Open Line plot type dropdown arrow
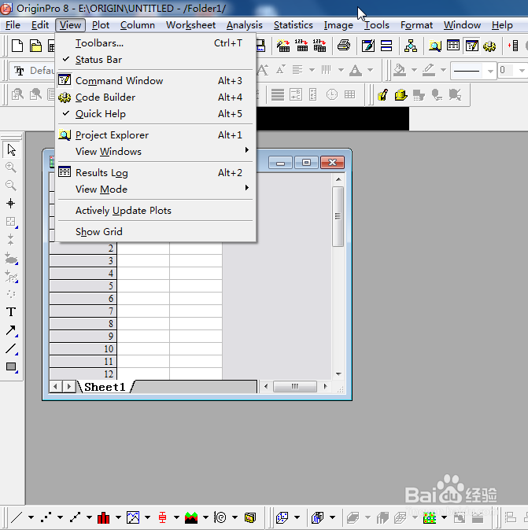This screenshot has height=530, width=528. pos(31,517)
